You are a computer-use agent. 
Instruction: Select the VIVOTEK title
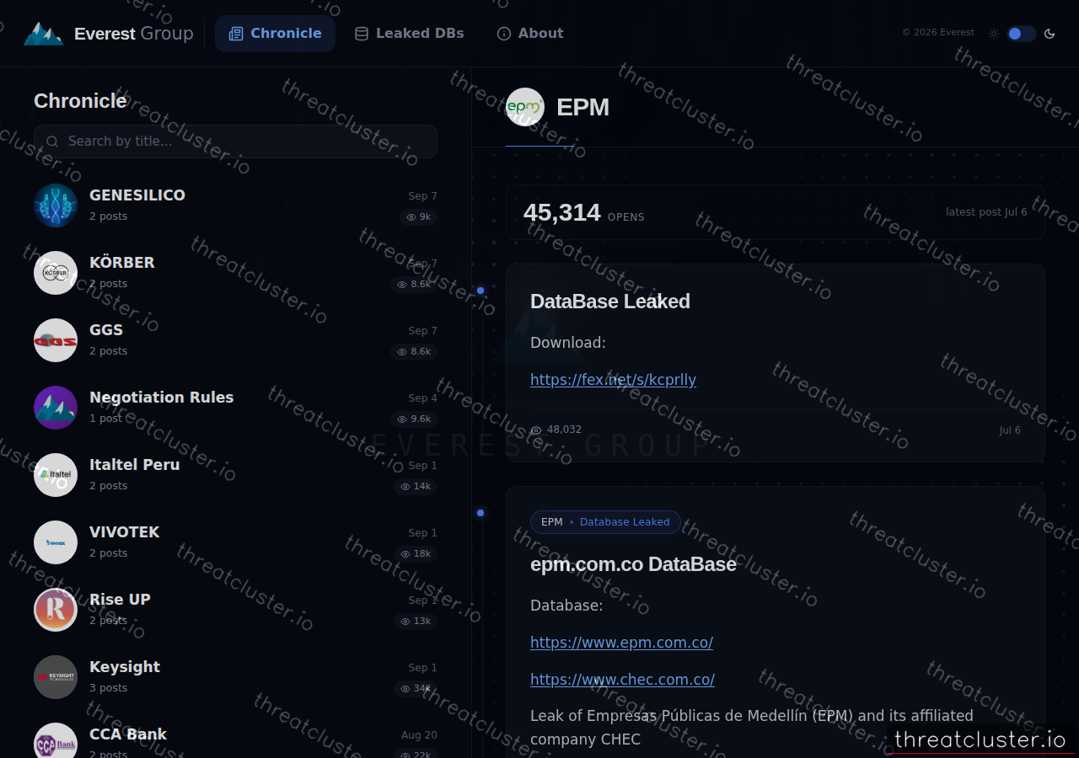pyautogui.click(x=125, y=532)
